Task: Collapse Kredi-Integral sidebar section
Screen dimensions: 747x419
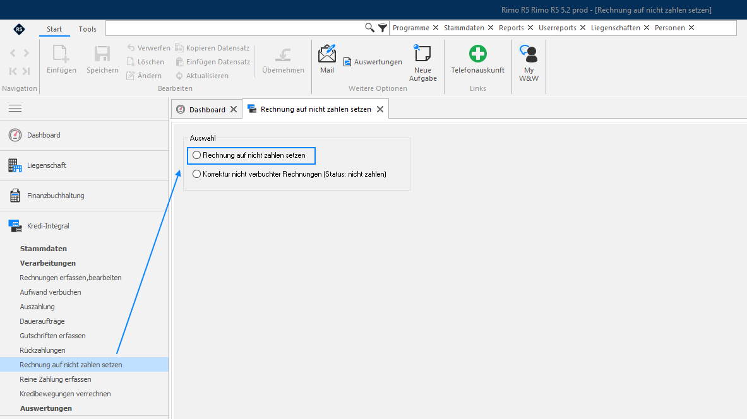Action: 85,226
